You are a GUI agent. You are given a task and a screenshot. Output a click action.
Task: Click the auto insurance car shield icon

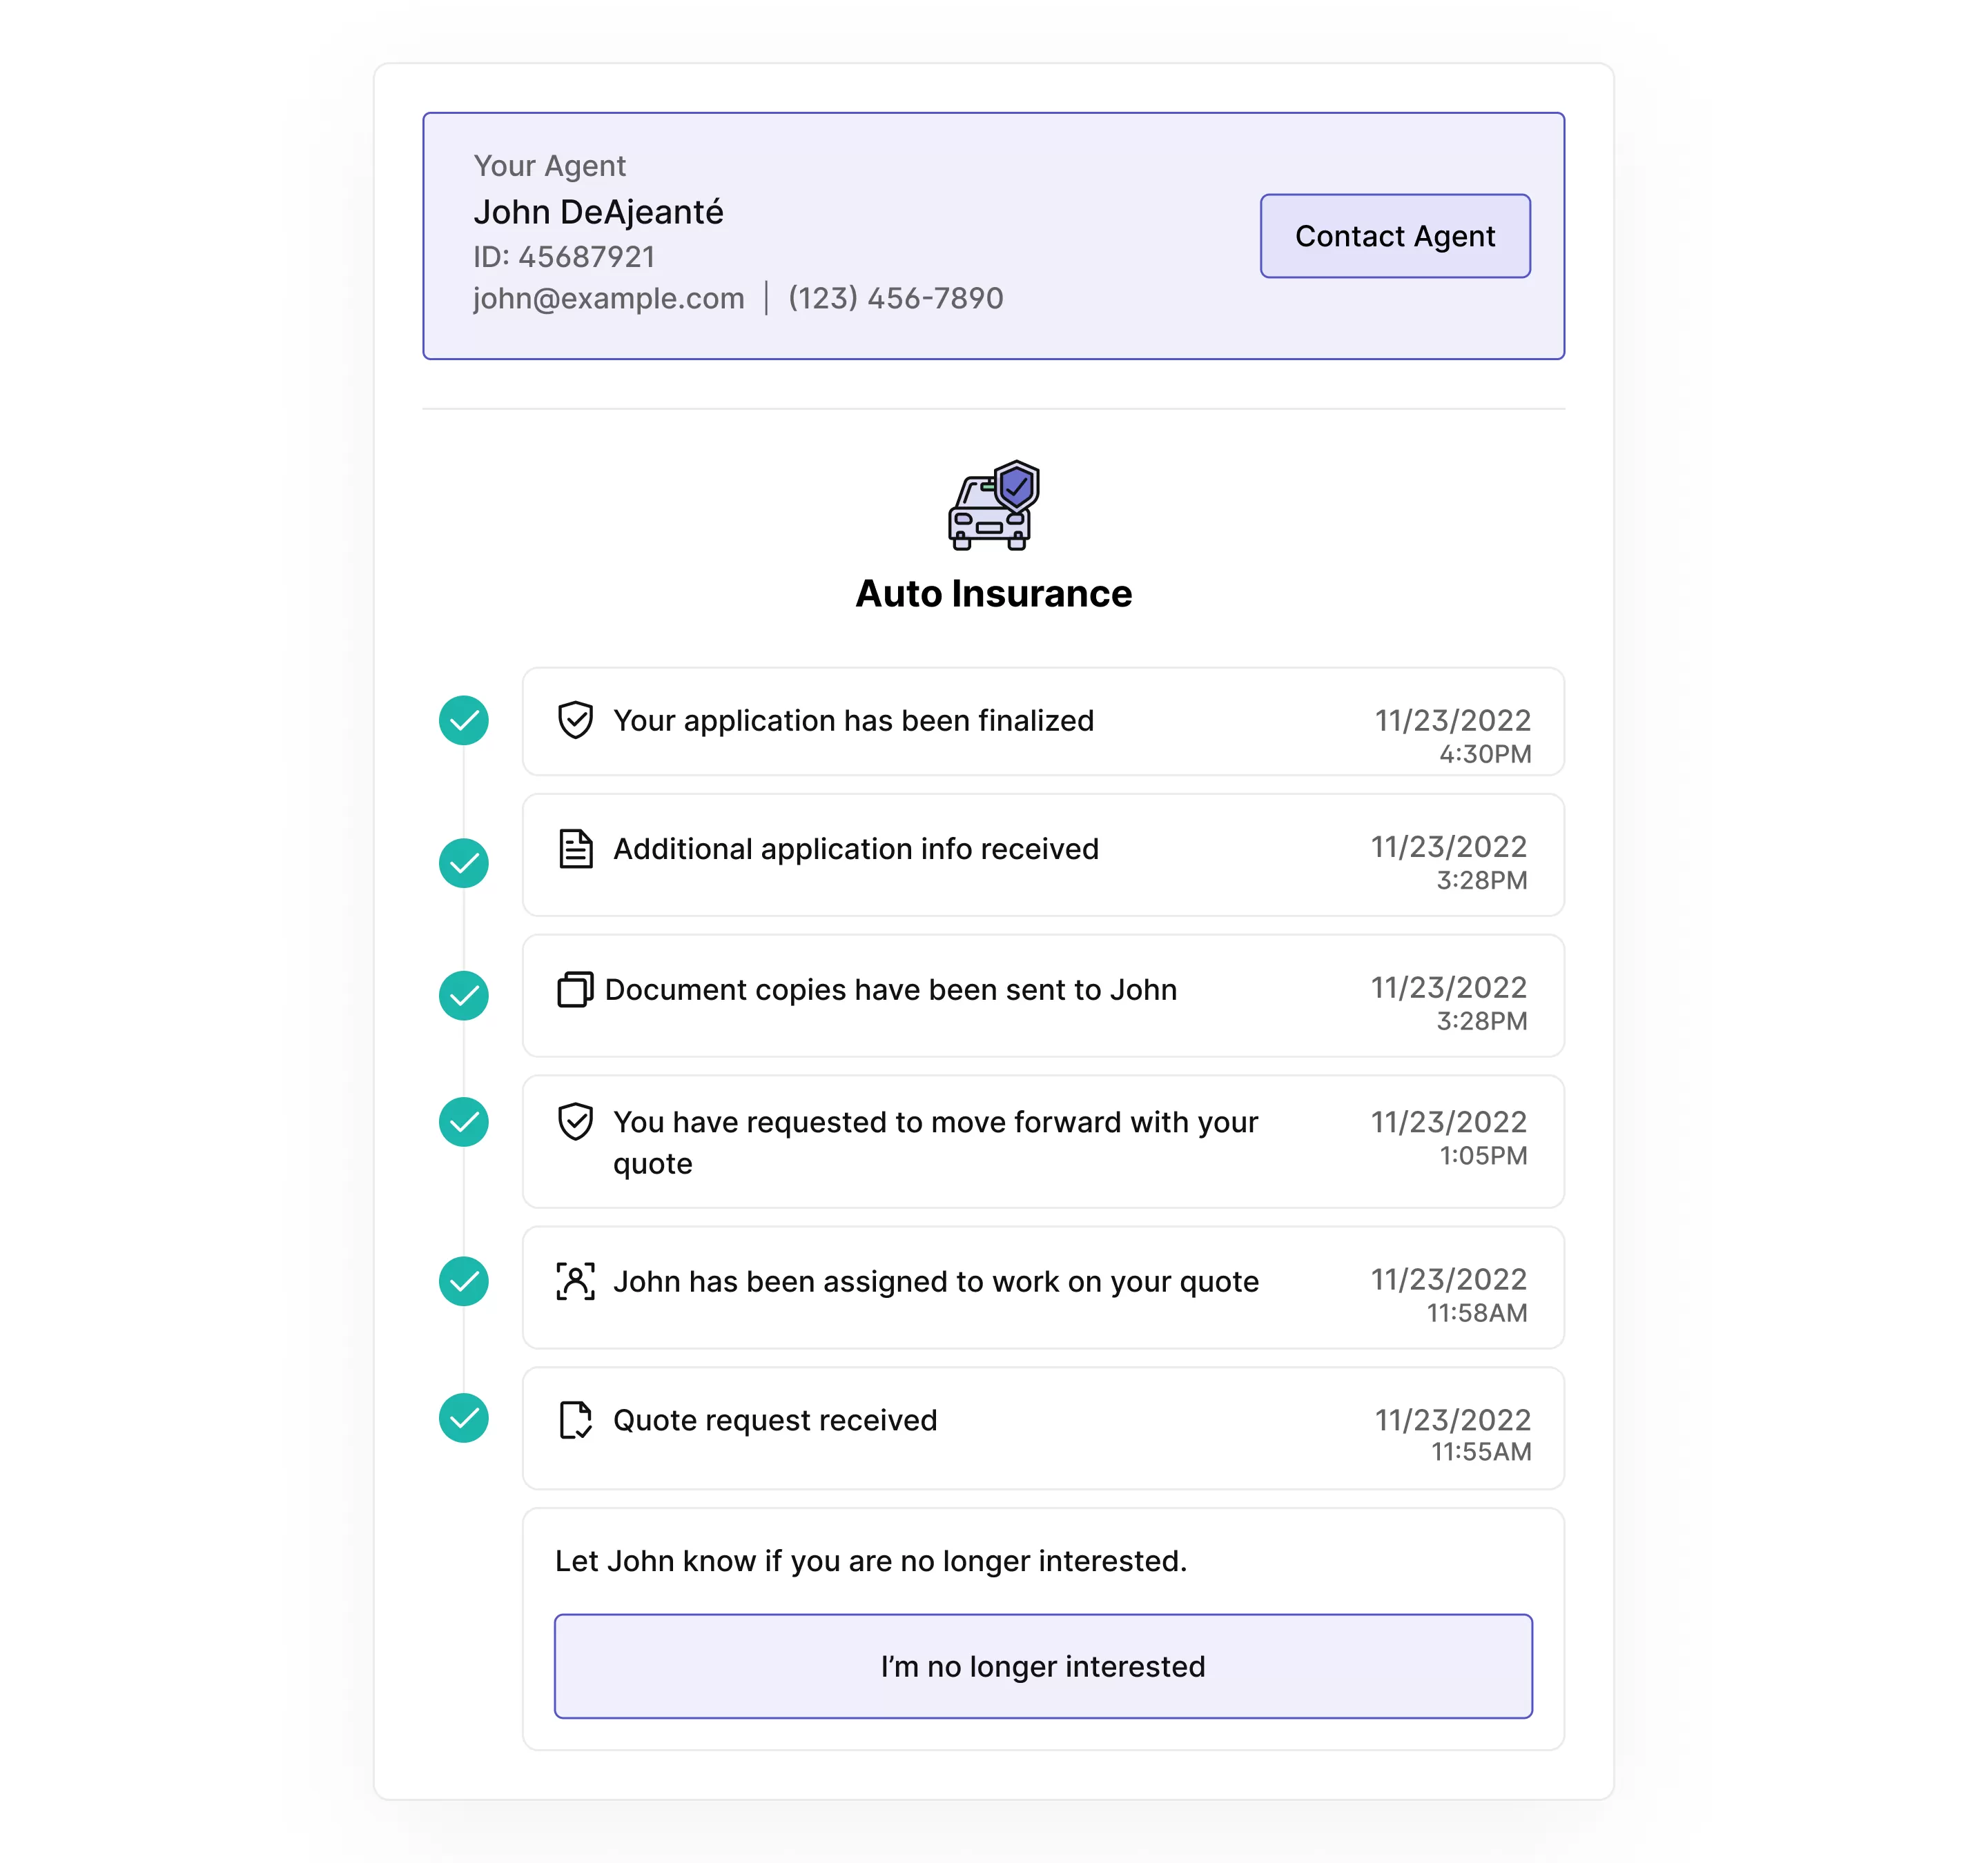(993, 504)
